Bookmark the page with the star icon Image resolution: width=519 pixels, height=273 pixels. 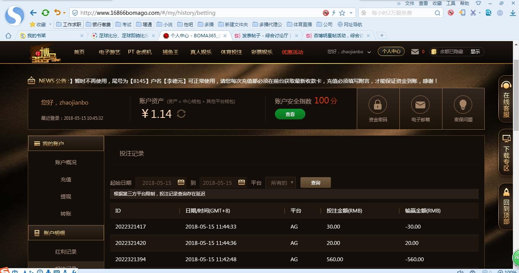click(342, 13)
